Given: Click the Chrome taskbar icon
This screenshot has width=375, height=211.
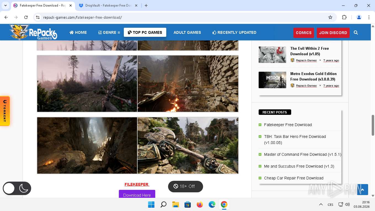Looking at the screenshot, I should [x=224, y=204].
